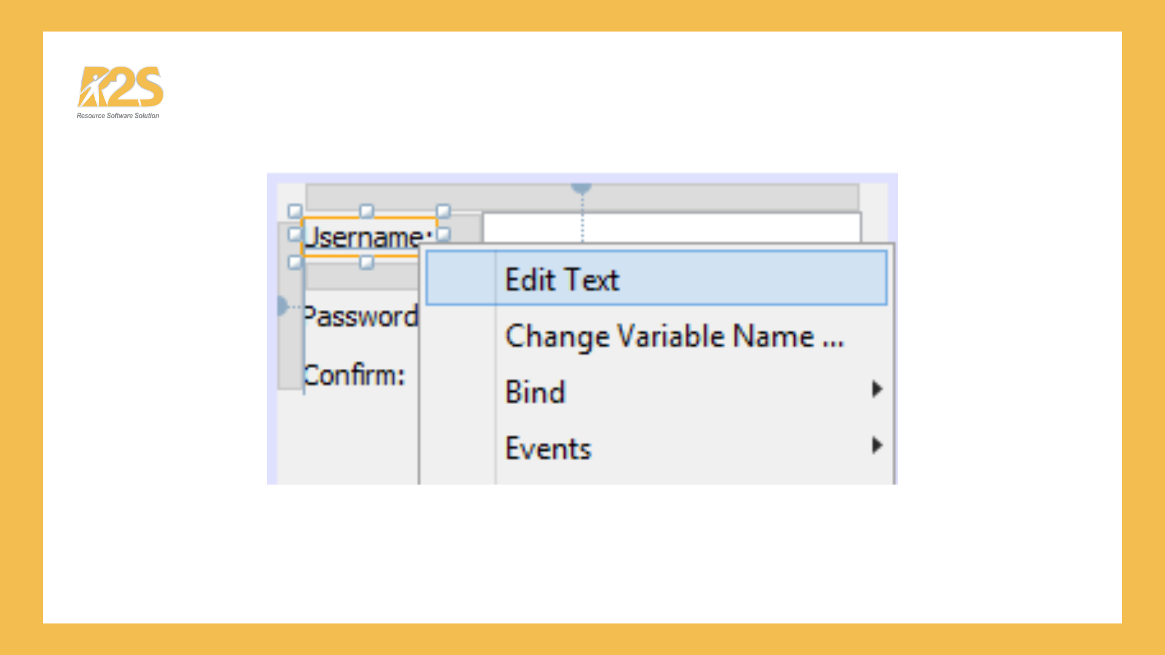
Task: Click the top anchor marker above text field
Action: point(581,189)
